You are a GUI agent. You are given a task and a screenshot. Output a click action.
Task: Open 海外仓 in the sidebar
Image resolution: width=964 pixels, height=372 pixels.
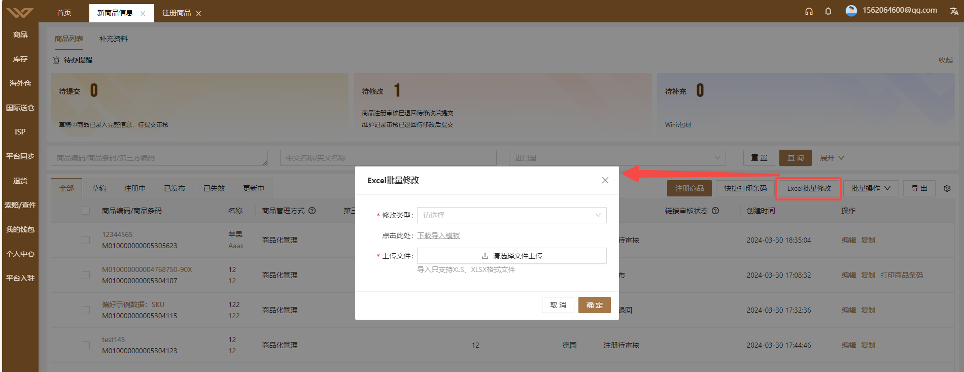pos(20,83)
